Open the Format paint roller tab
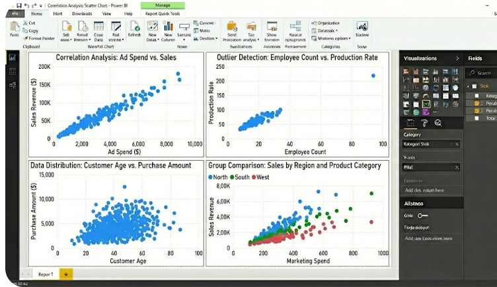The width and height of the screenshot is (497, 287). (x=425, y=122)
